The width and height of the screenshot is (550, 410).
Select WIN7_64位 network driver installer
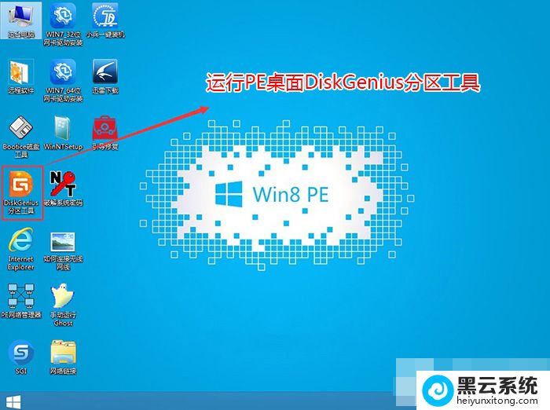pyautogui.click(x=63, y=72)
